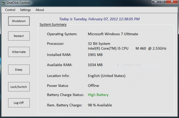The image size is (179, 118).
Task: Click the "Location Info:" label
Action: 58,76
